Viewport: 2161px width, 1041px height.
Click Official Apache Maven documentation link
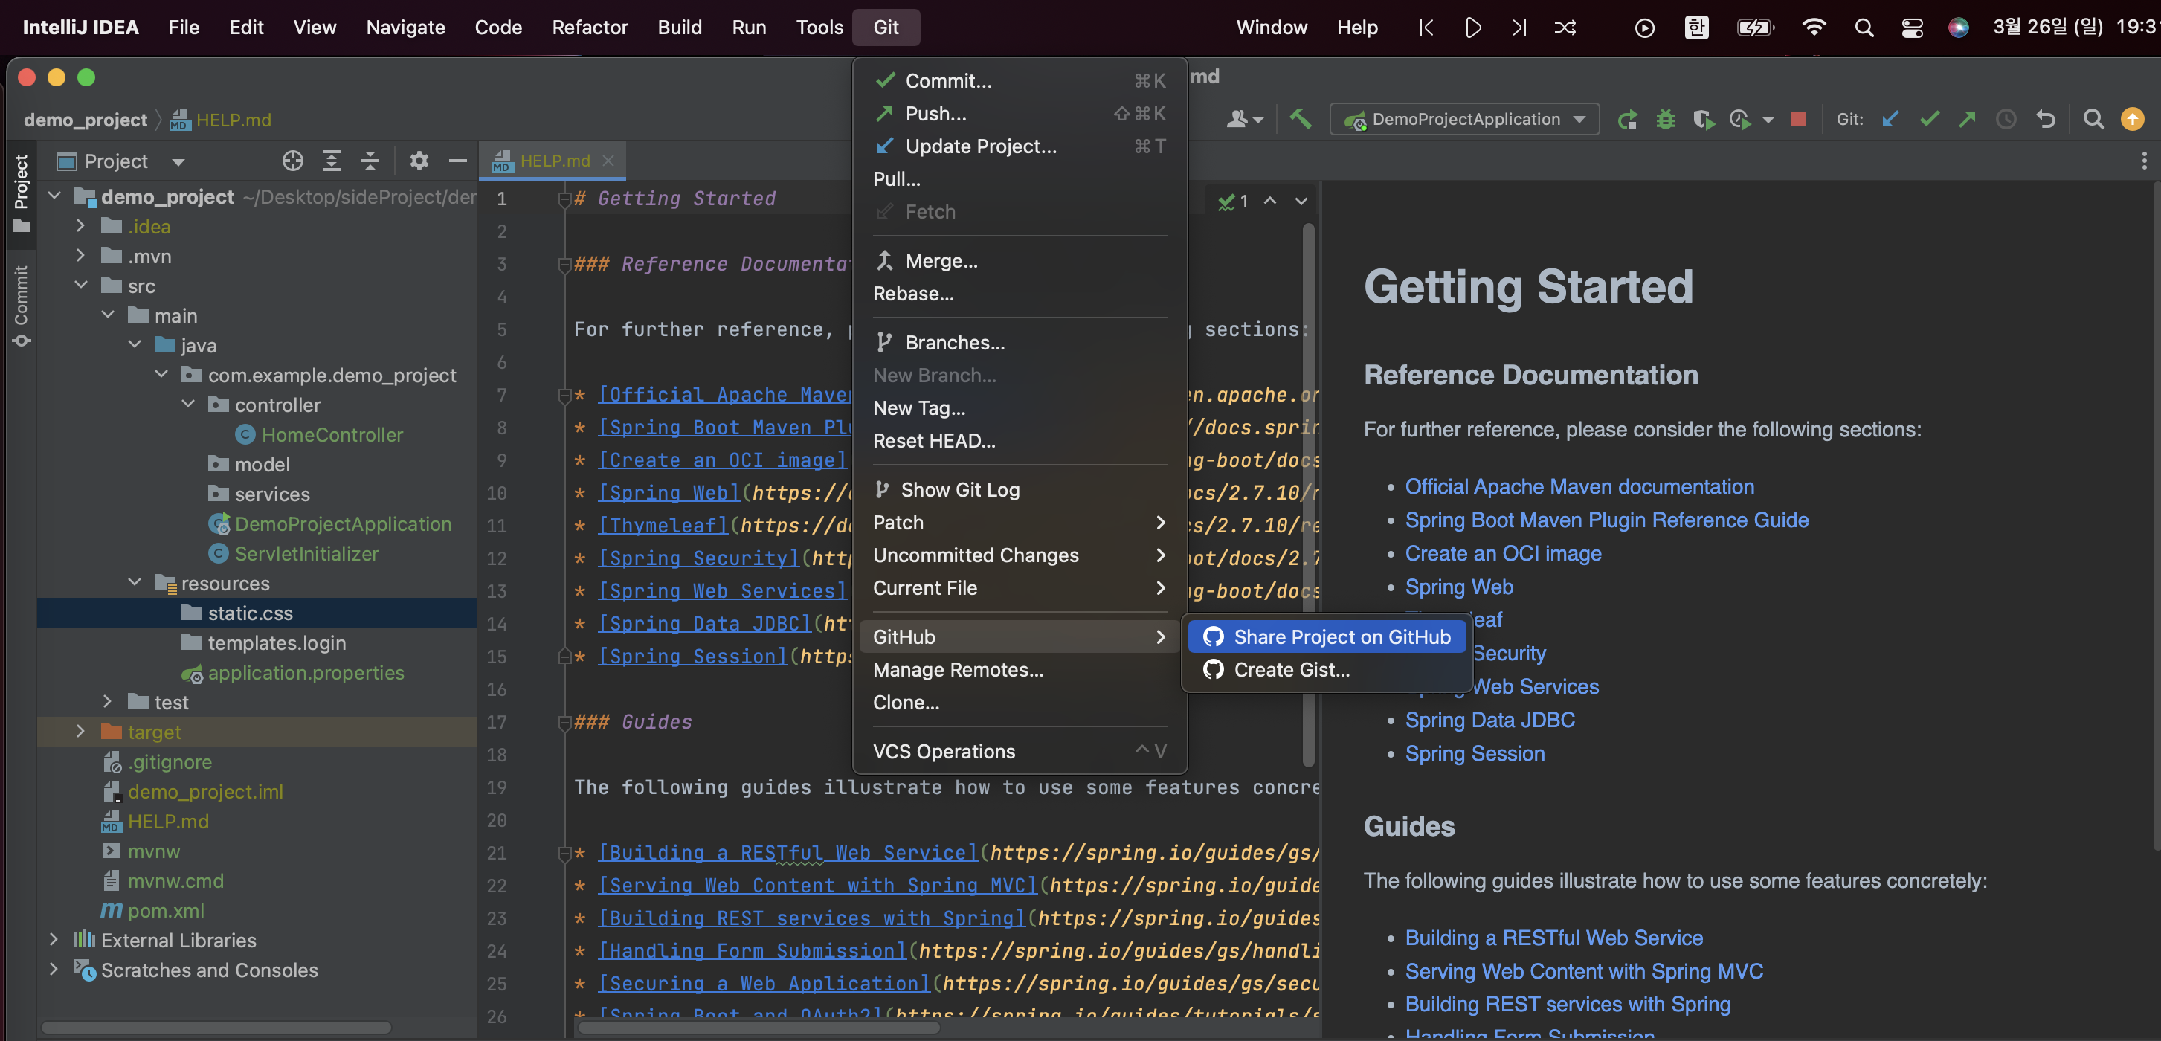tap(1579, 486)
